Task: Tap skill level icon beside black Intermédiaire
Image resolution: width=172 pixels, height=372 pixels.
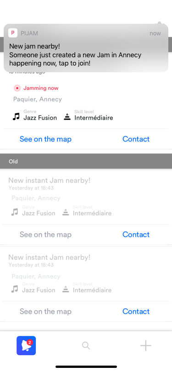Action: click(67, 117)
